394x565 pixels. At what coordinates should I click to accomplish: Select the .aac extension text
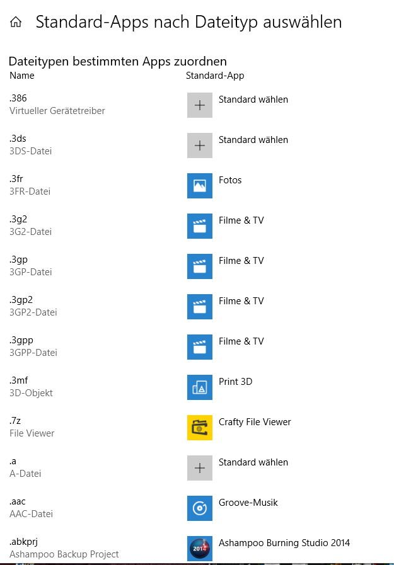tap(18, 502)
